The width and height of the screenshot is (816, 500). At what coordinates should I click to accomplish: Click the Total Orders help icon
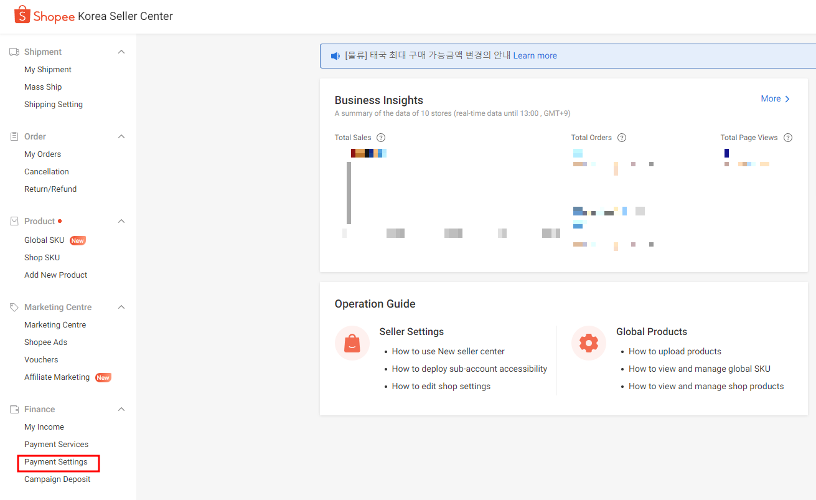[621, 138]
